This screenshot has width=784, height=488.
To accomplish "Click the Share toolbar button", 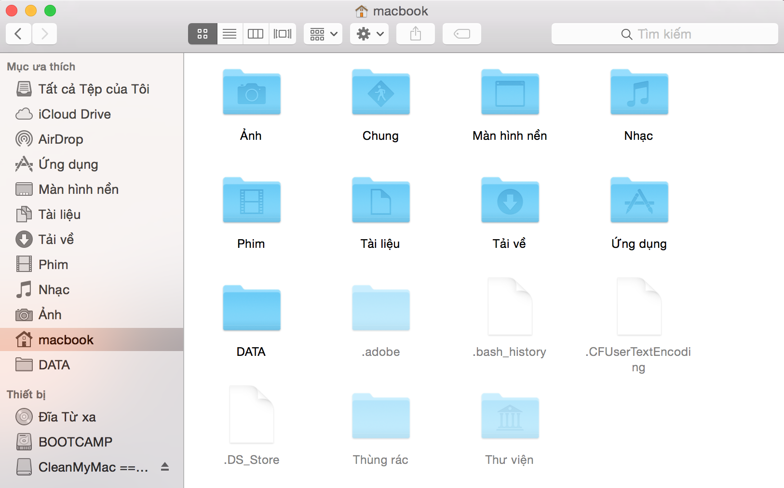I will (x=416, y=34).
